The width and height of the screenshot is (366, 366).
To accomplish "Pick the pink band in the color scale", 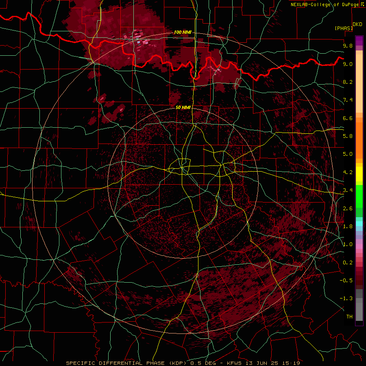I will pyautogui.click(x=359, y=246).
